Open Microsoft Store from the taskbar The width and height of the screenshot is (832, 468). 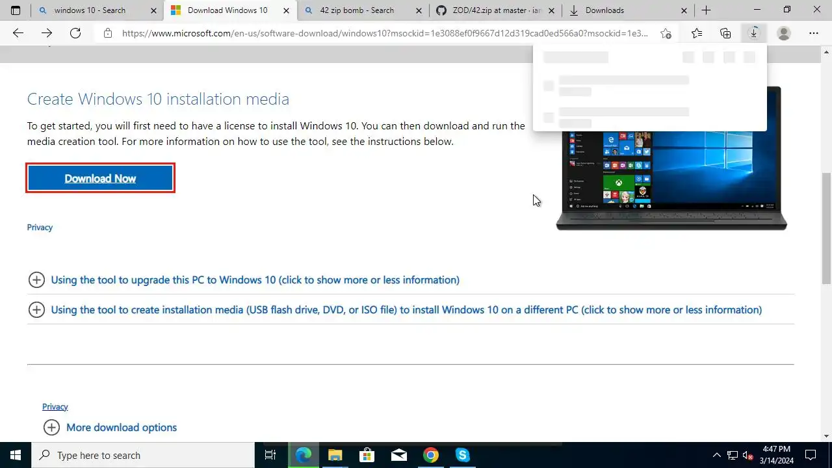(x=367, y=455)
